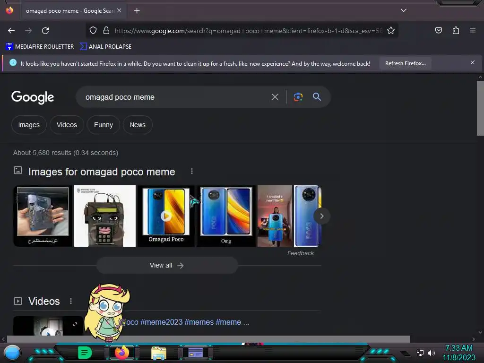Screen dimensions: 484x363
Task: Click the About 5,680 results text
Action: pyautogui.click(x=65, y=153)
